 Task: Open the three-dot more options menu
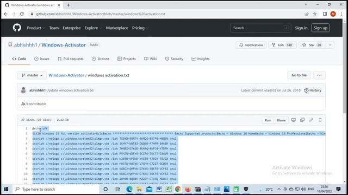(x=319, y=75)
